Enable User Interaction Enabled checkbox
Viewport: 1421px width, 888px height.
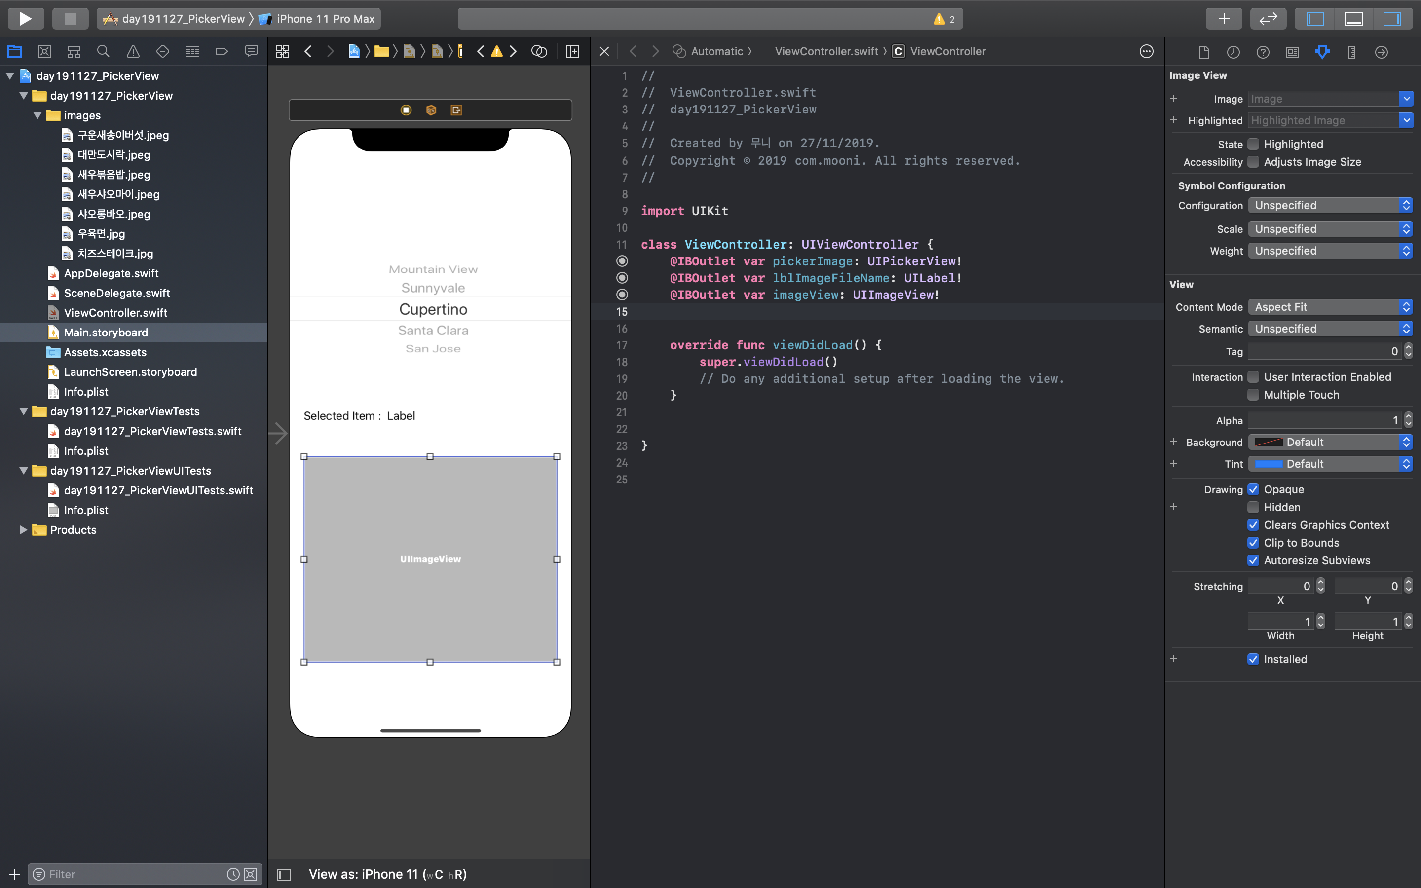click(1253, 377)
